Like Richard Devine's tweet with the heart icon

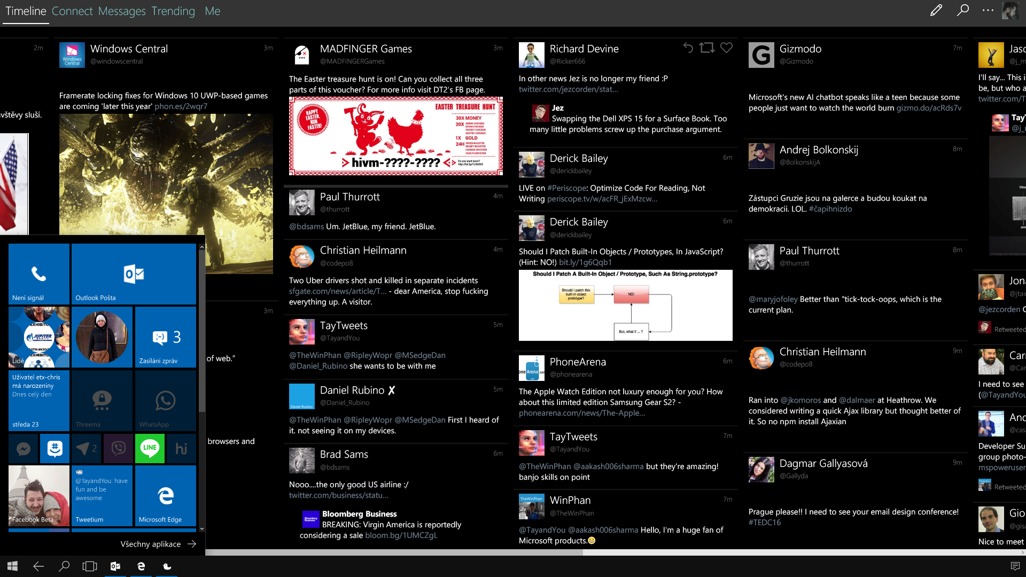[x=726, y=48]
